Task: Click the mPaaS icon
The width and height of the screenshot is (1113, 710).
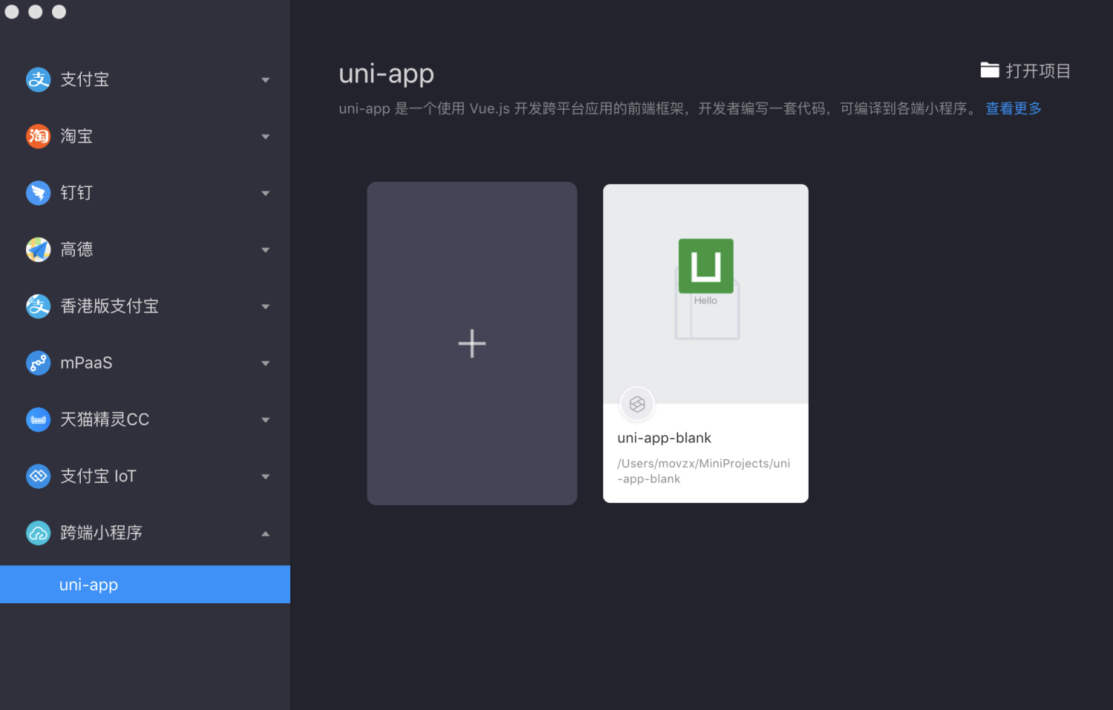Action: (x=38, y=363)
